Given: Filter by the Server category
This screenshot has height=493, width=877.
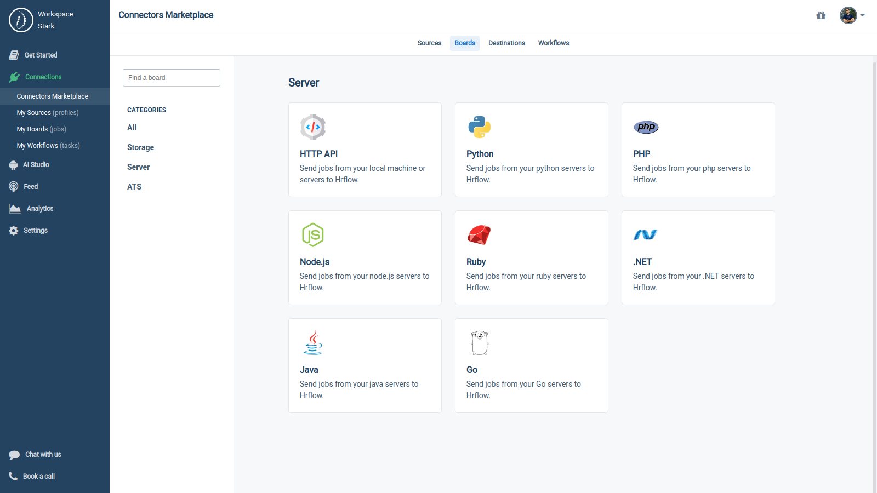Looking at the screenshot, I should (x=138, y=167).
